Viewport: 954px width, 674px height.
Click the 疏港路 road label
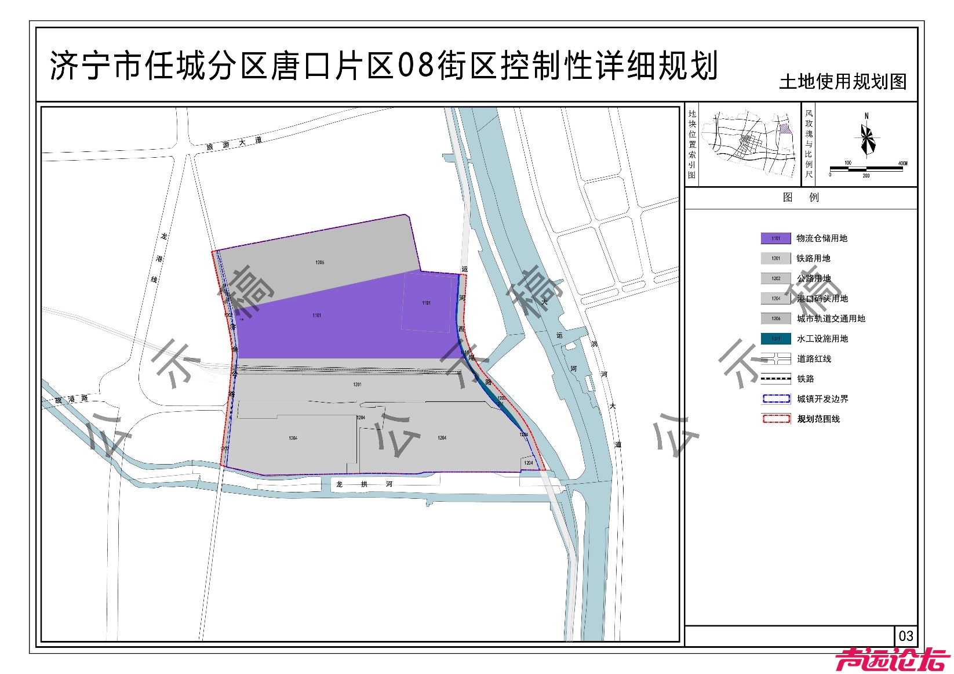[x=72, y=400]
